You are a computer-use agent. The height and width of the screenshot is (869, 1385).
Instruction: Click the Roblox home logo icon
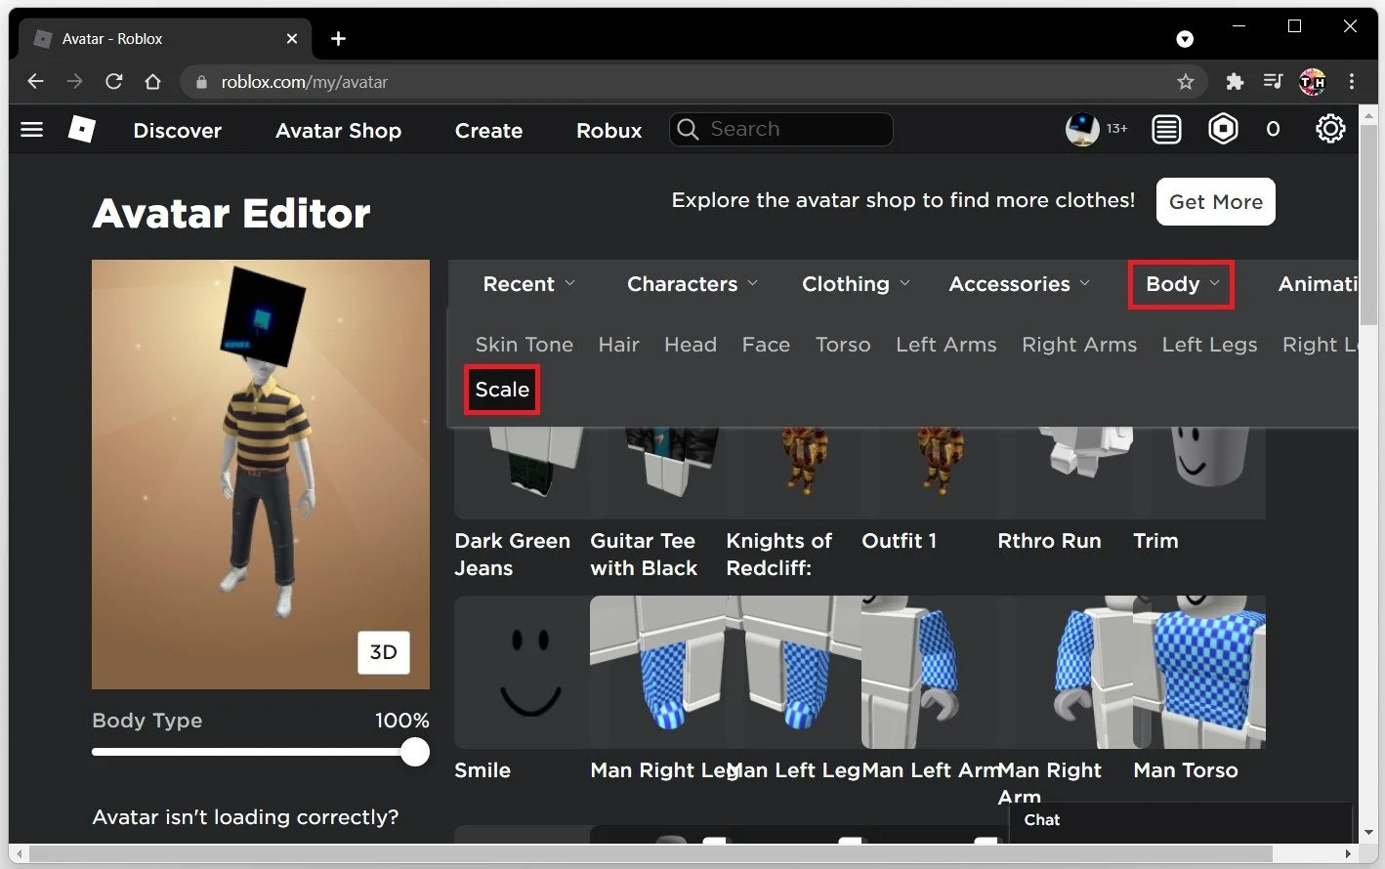coord(82,129)
